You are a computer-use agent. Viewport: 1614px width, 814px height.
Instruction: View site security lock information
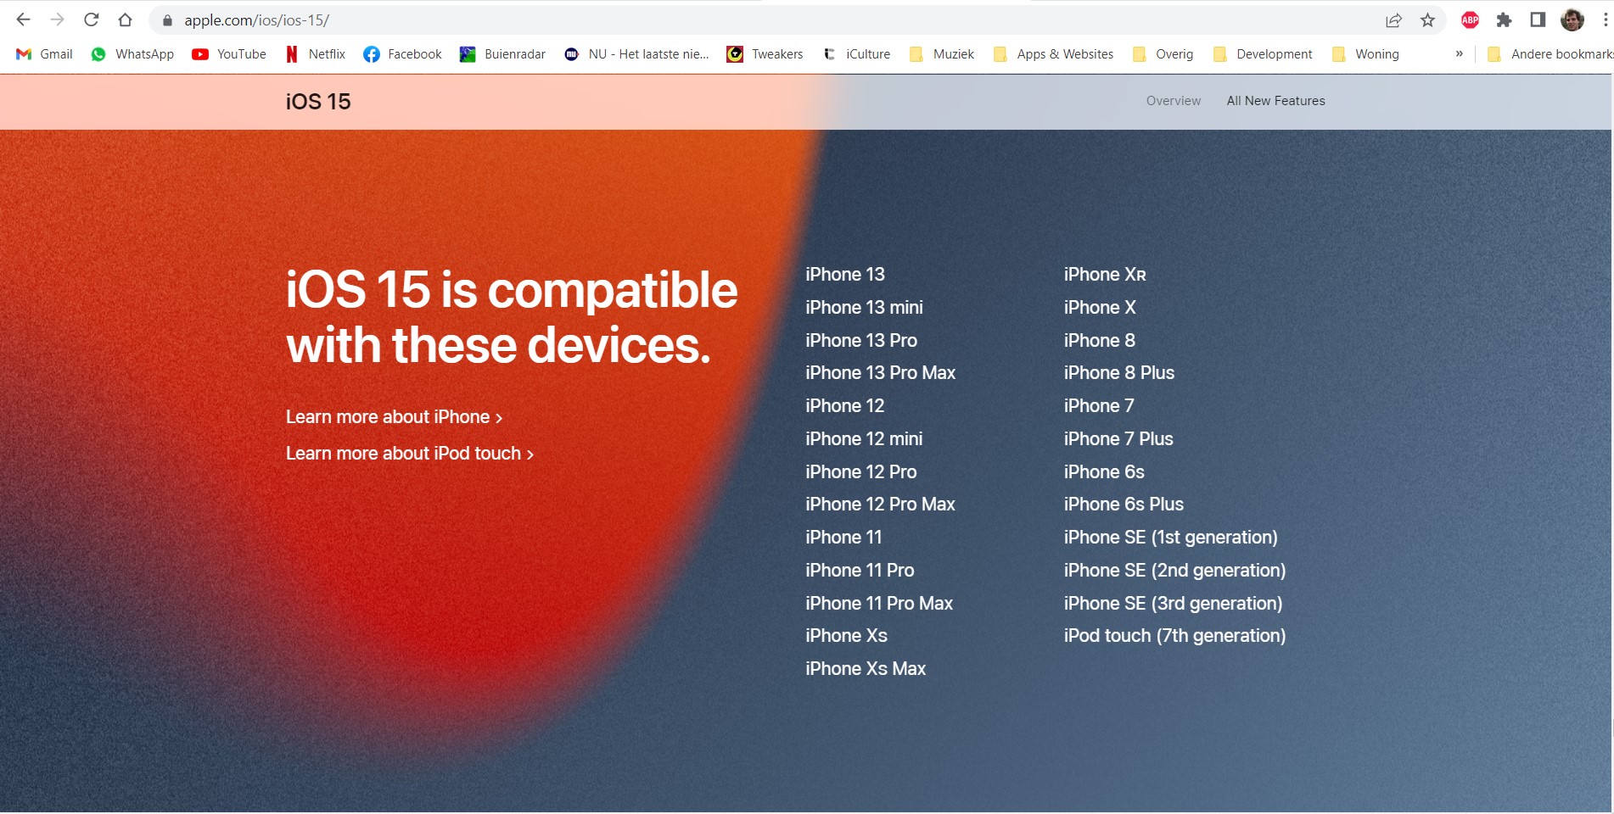167,20
